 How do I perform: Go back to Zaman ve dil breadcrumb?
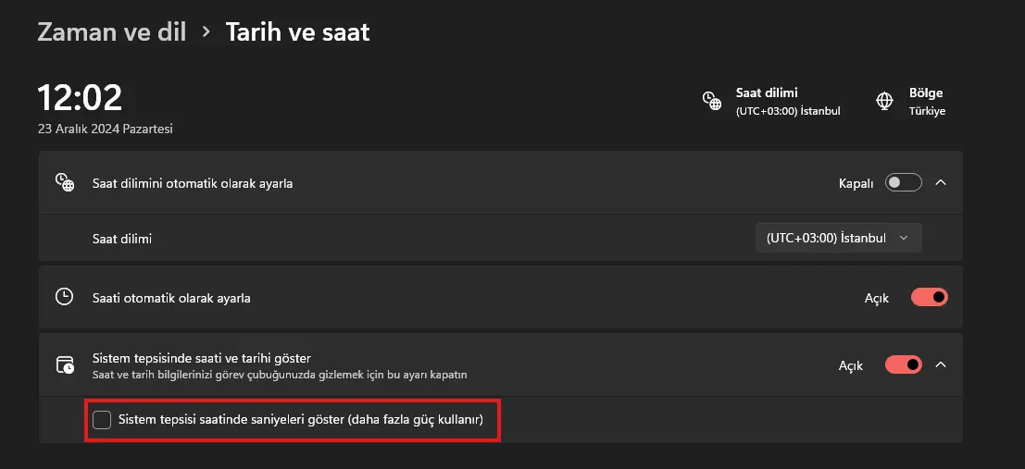(x=112, y=31)
